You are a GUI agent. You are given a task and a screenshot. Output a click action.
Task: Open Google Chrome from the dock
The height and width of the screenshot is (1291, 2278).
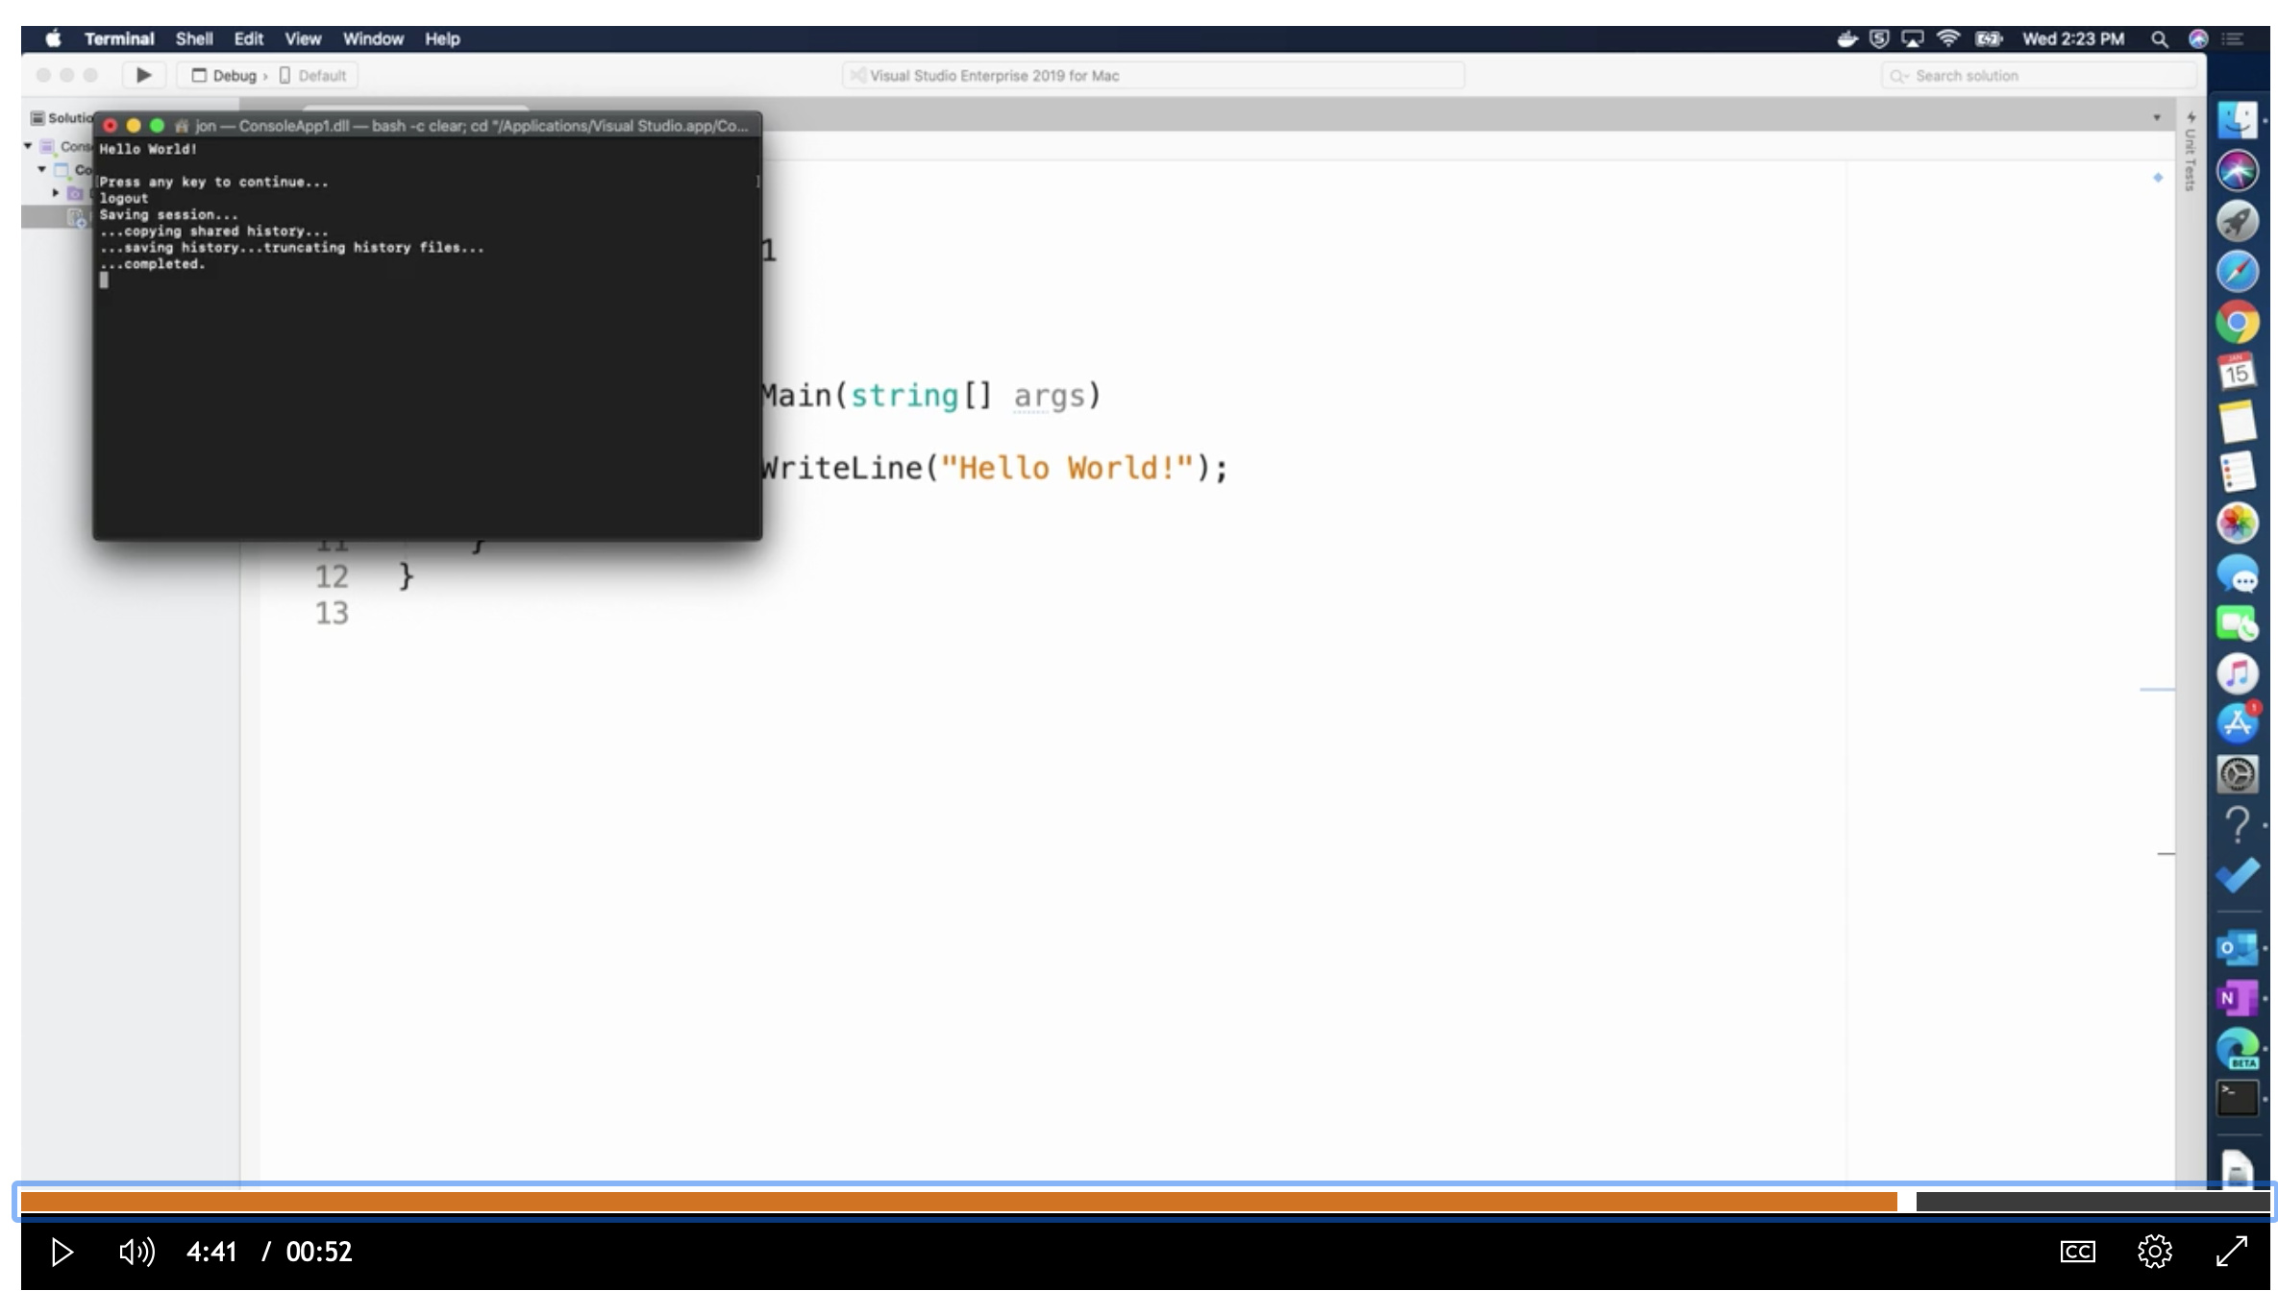pyautogui.click(x=2237, y=322)
